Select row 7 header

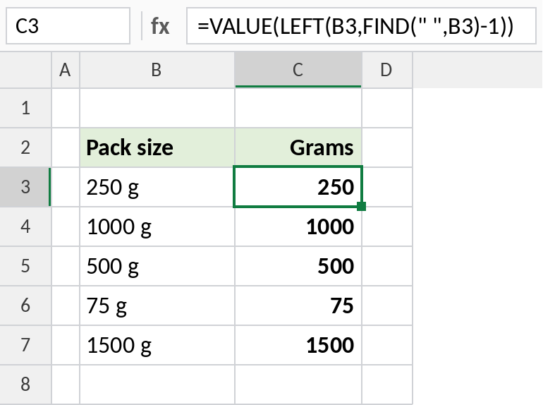pyautogui.click(x=25, y=345)
